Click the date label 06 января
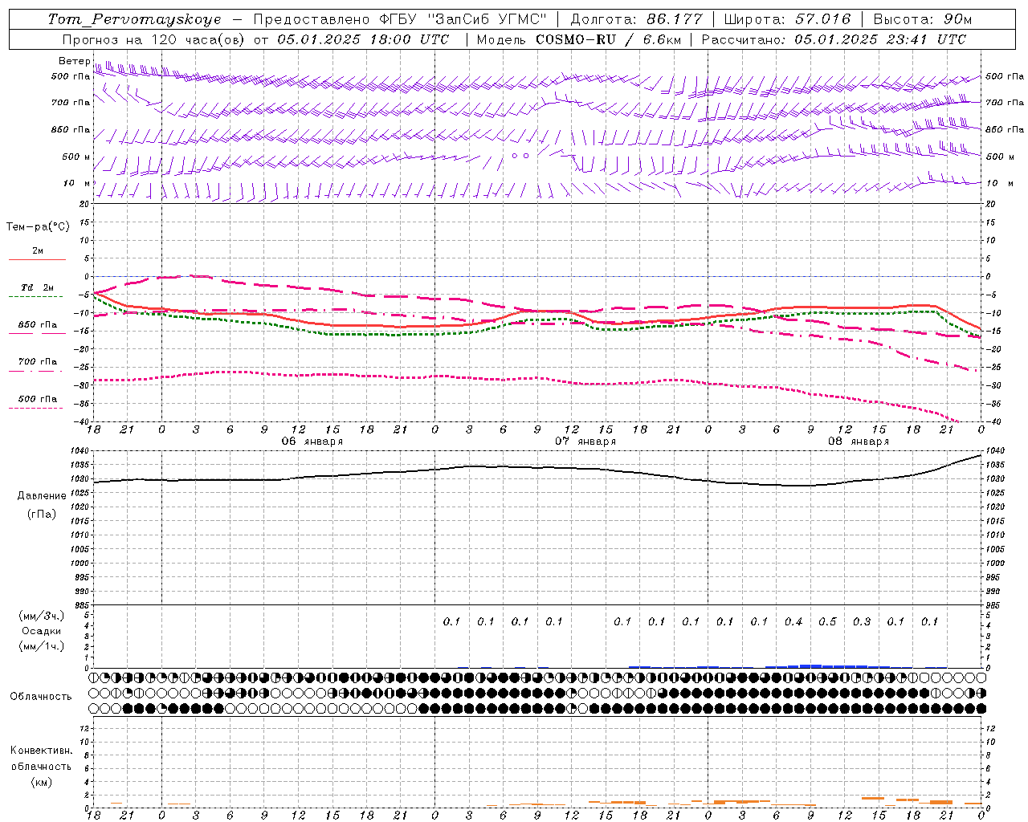Screen dimensions: 1028x822 pos(312,442)
